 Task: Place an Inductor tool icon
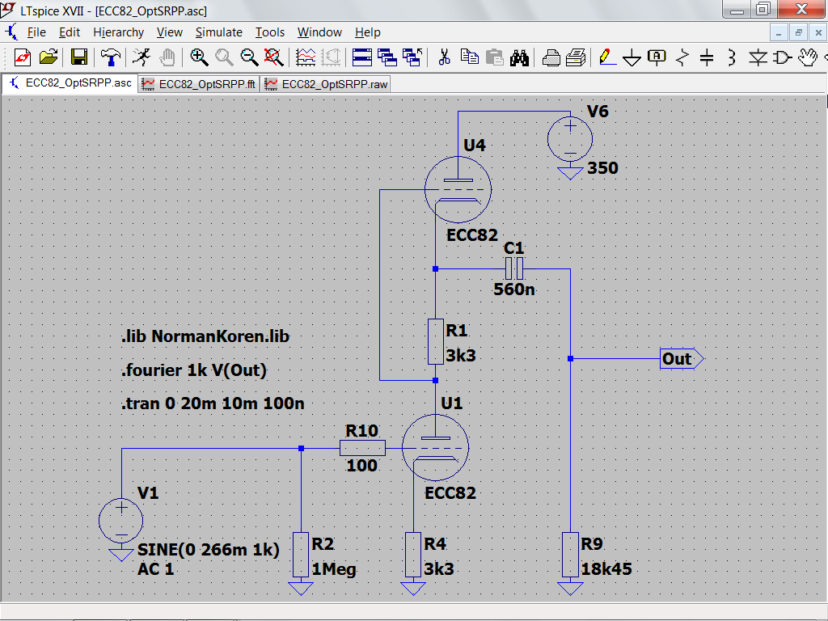coord(732,57)
